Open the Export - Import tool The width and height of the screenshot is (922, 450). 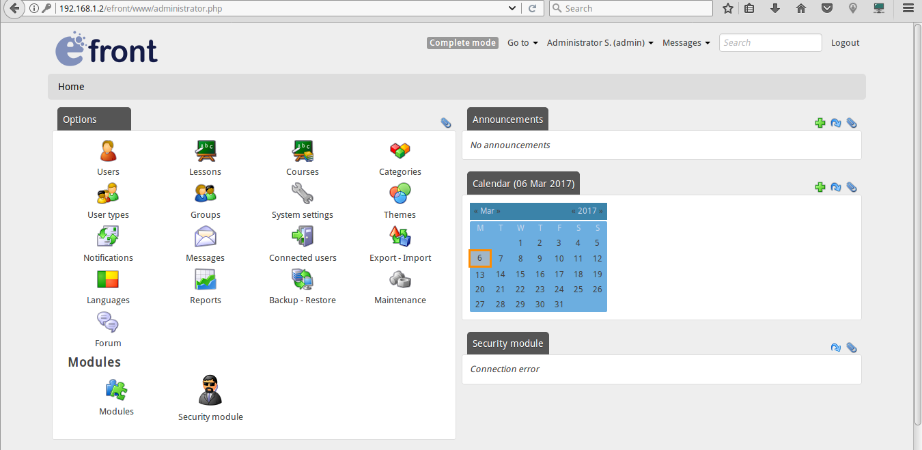pos(400,237)
